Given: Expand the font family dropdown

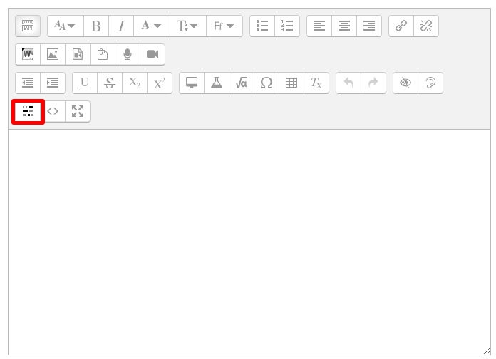Looking at the screenshot, I should tap(224, 26).
